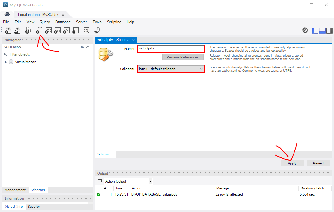Toggle the right sidebar panel
Viewport: 334px width, 212px height.
coord(329,31)
